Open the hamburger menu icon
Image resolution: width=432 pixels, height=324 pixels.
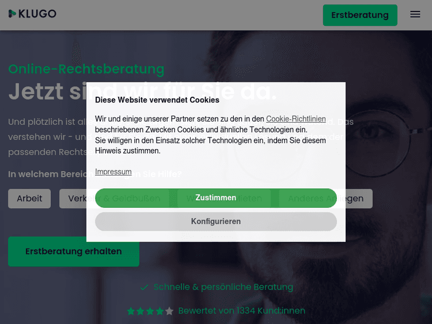coord(415,14)
